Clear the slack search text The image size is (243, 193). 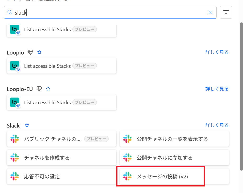pos(210,12)
